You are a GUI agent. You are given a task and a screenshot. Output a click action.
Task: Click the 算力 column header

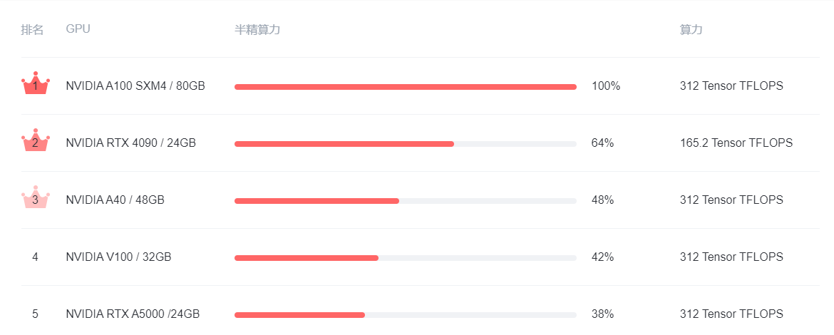pos(691,29)
